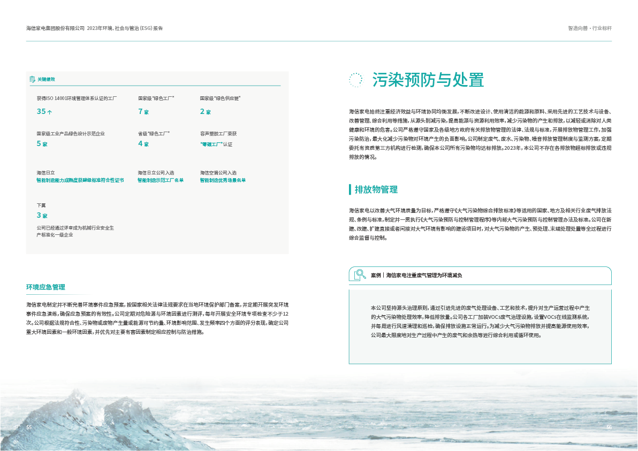Click the 4 家 provincial green factory figure
Screen dimensions: 638x451
[x=143, y=144]
